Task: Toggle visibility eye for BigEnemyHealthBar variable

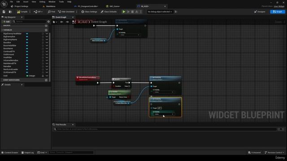Action: pyautogui.click(x=47, y=34)
